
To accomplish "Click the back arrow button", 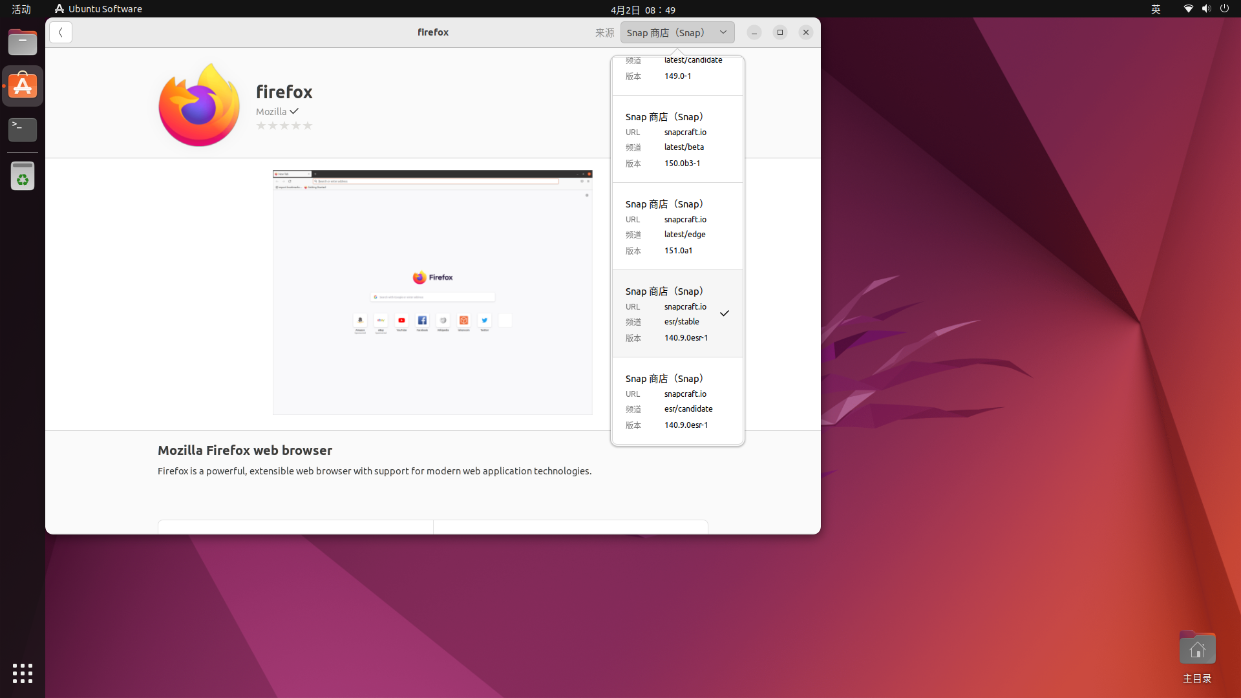I will pos(60,32).
